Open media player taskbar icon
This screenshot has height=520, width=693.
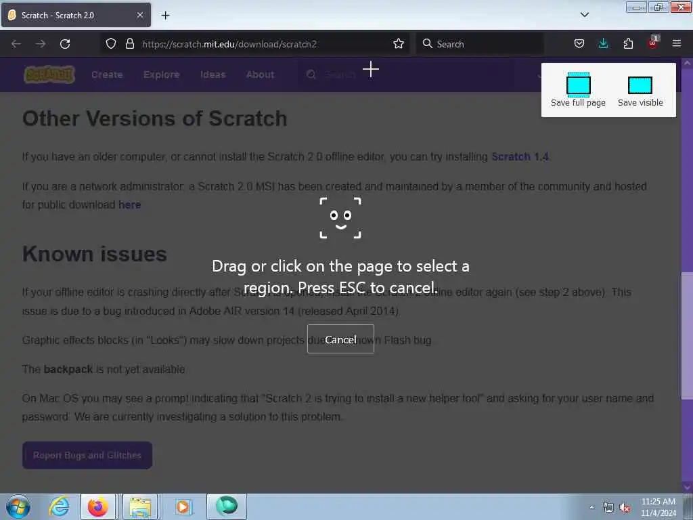click(182, 506)
